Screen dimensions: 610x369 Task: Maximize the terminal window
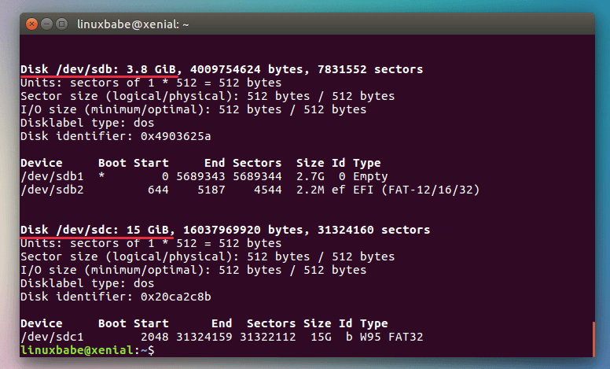coord(61,24)
